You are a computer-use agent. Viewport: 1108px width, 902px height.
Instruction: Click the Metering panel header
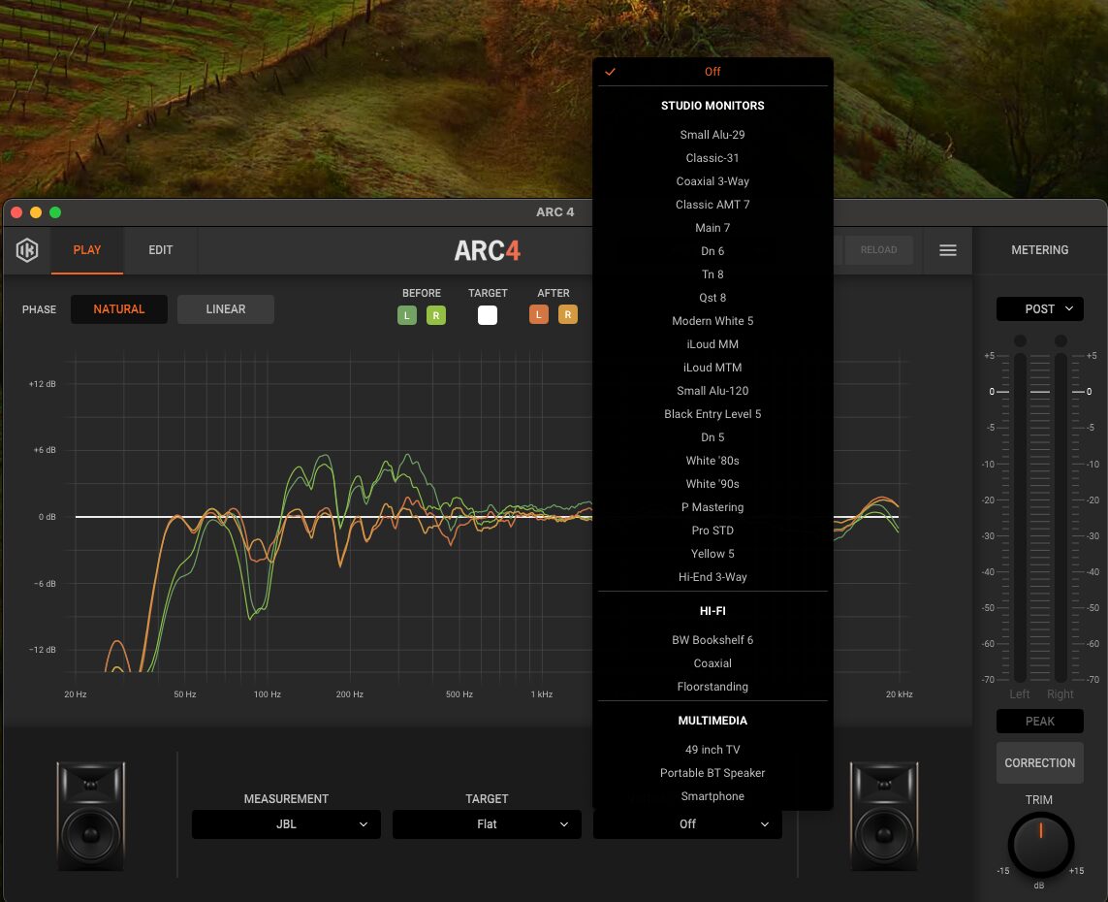(x=1039, y=250)
